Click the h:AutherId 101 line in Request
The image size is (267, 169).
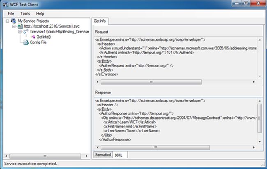tap(147, 53)
